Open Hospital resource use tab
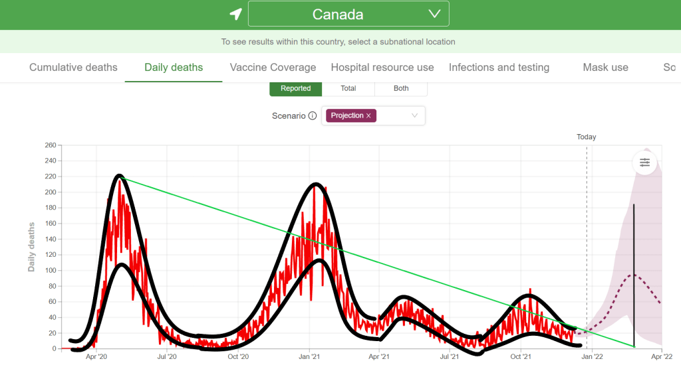This screenshot has width=681, height=365. click(382, 67)
